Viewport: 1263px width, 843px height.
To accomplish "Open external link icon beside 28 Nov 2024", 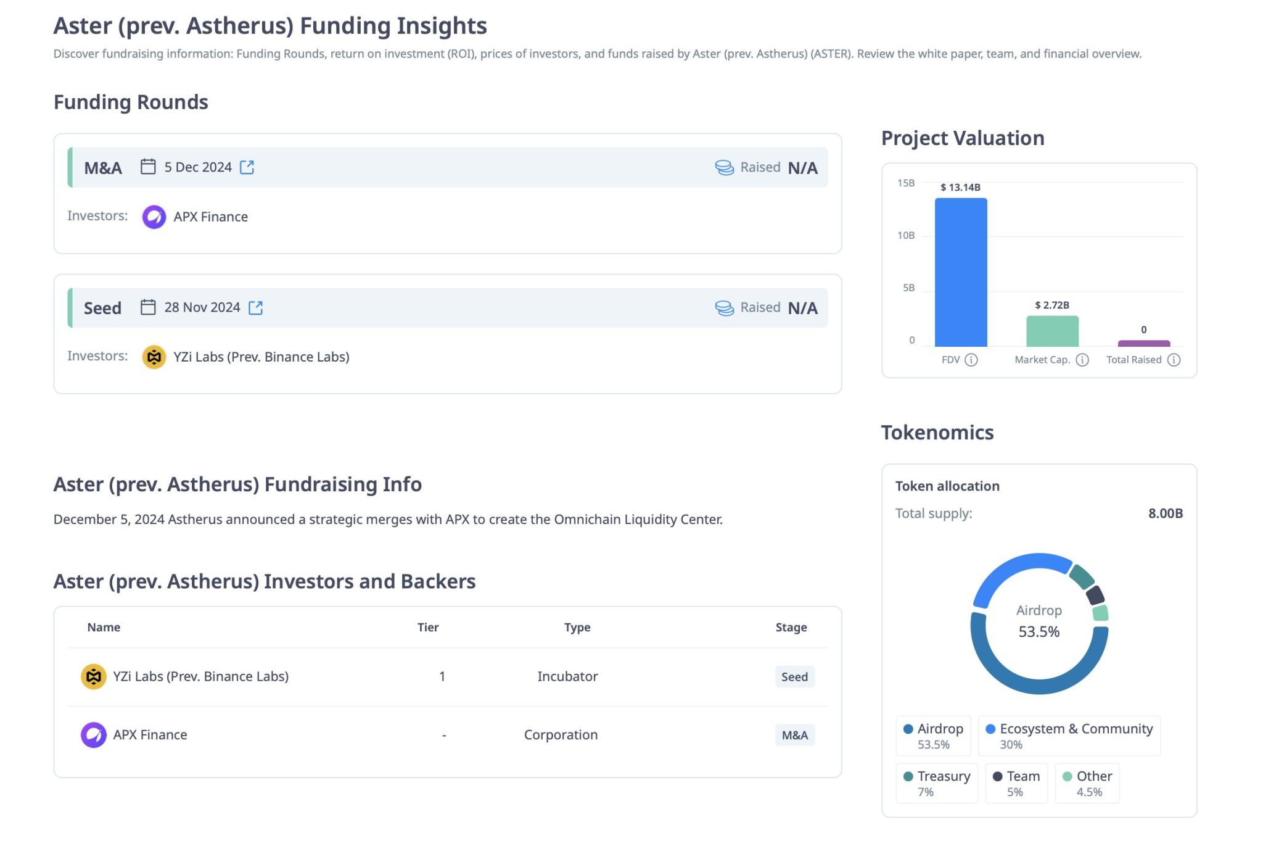I will point(255,307).
